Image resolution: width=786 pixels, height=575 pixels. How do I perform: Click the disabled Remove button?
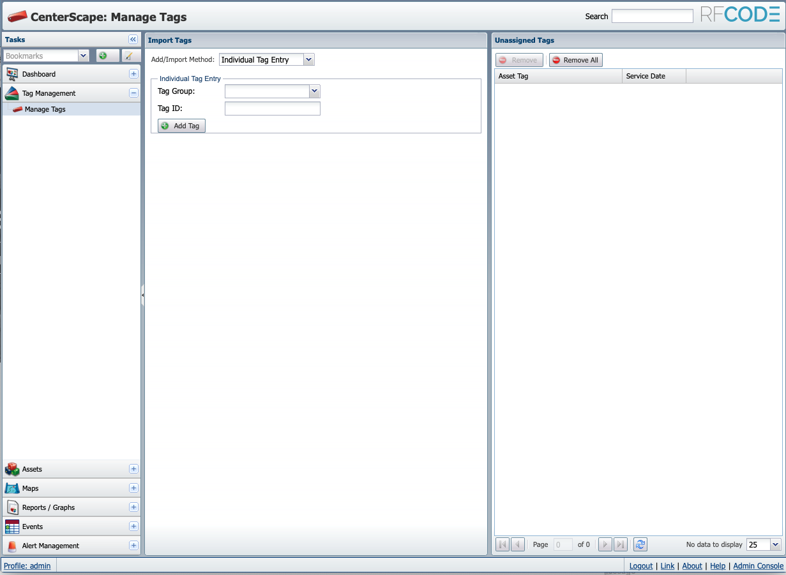pyautogui.click(x=519, y=60)
